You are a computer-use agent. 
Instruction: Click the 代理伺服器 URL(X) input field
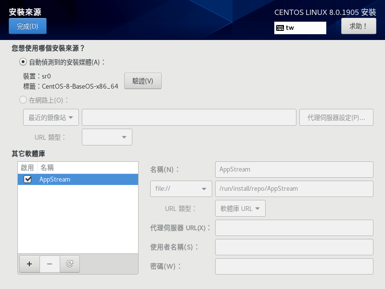click(x=294, y=228)
